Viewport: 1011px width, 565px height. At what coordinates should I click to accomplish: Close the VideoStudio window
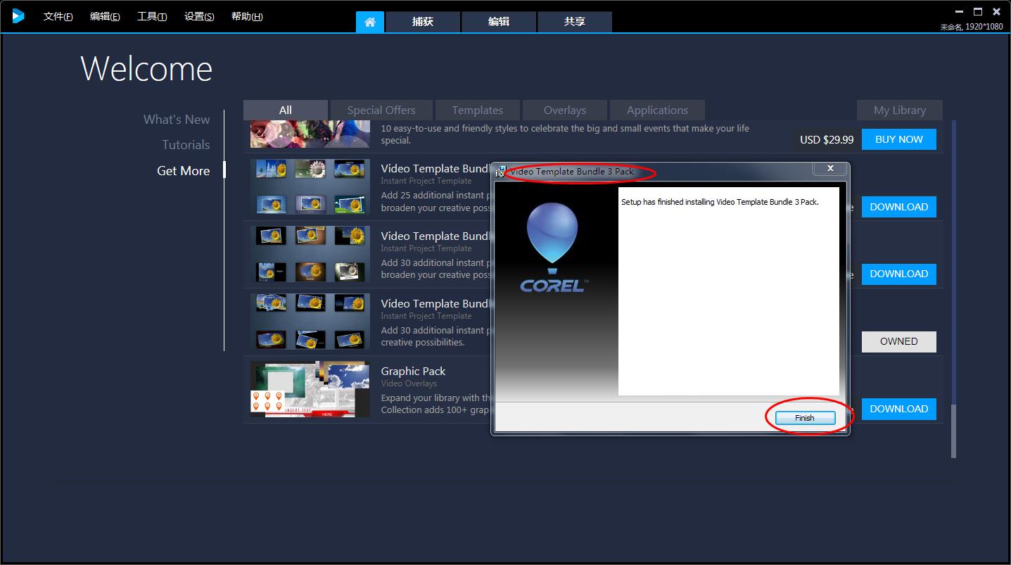(x=996, y=12)
